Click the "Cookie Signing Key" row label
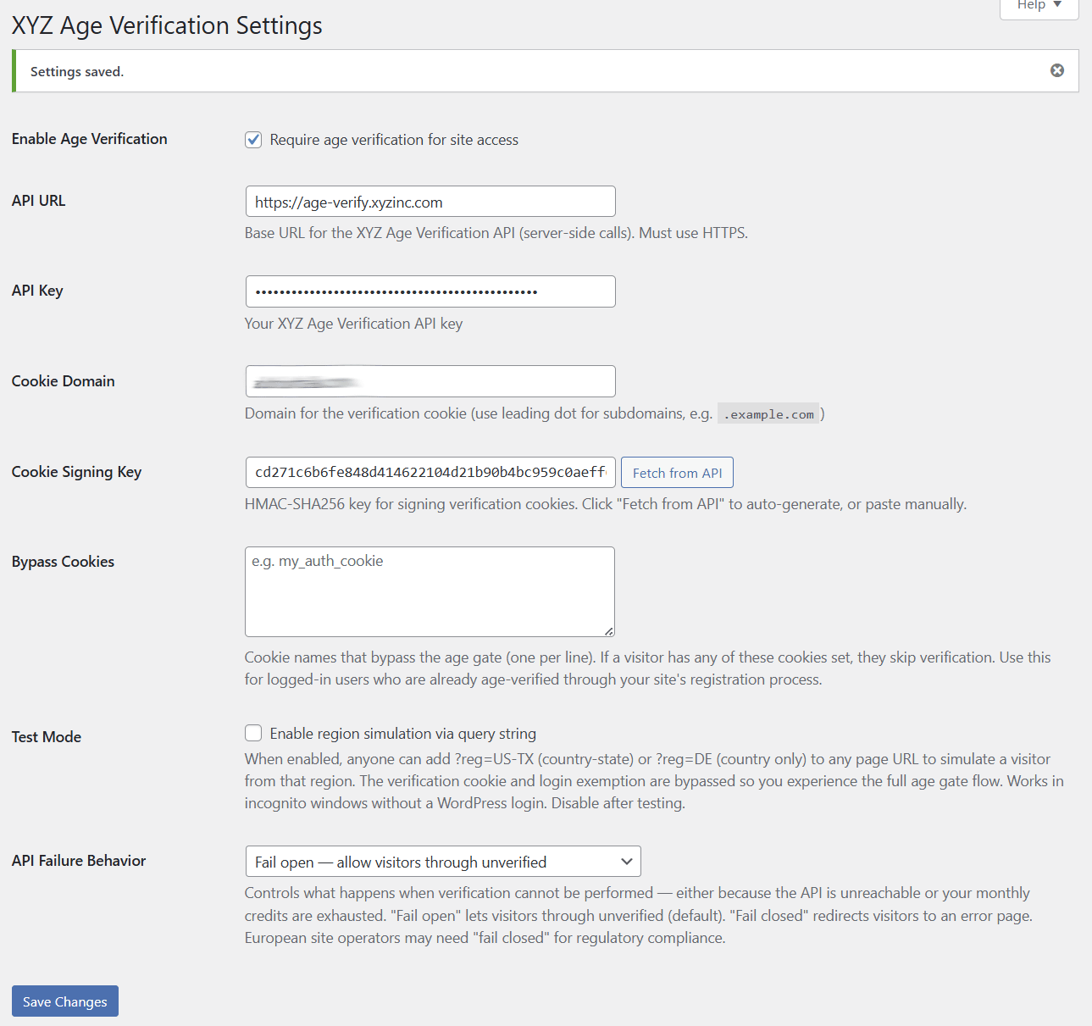Viewport: 1092px width, 1026px height. [x=77, y=472]
